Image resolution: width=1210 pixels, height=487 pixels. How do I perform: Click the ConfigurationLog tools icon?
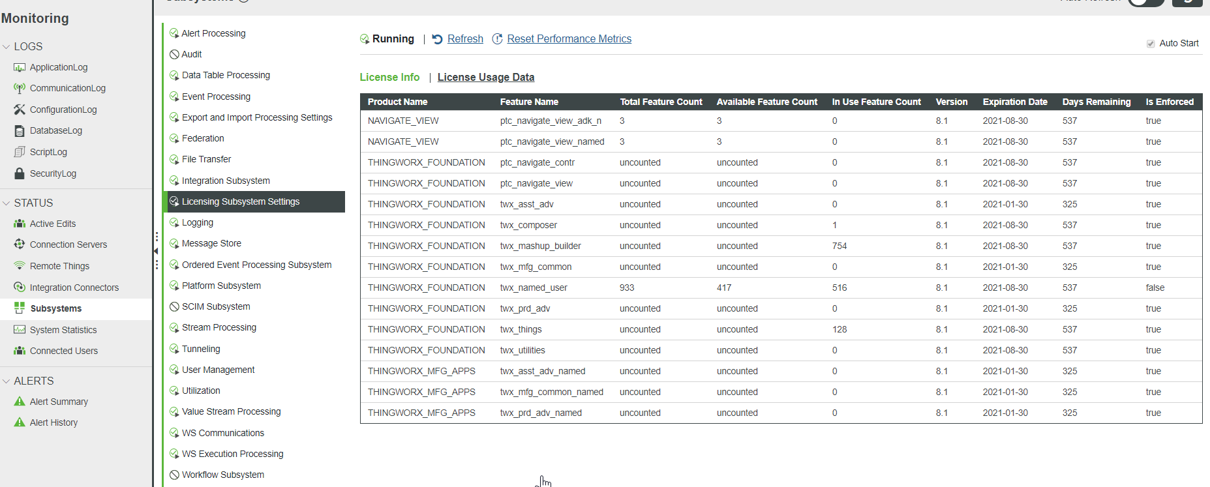[20, 110]
